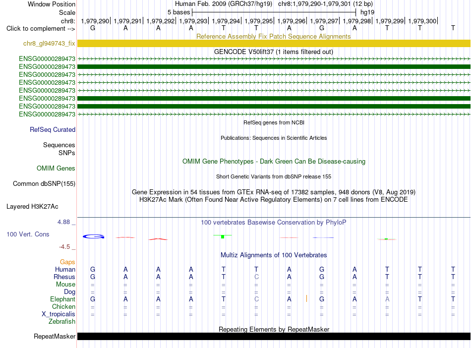Click the green PhyloP bar under the T base
The width and height of the screenshot is (471, 348).
click(x=223, y=237)
